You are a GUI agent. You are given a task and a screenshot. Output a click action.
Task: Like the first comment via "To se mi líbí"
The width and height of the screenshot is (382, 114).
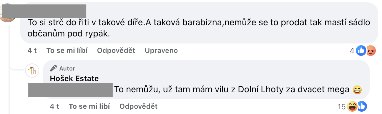coord(67,51)
